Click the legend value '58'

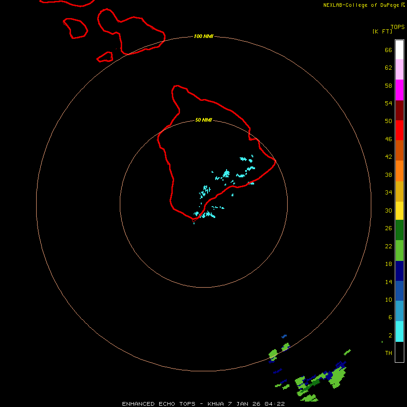pyautogui.click(x=388, y=85)
